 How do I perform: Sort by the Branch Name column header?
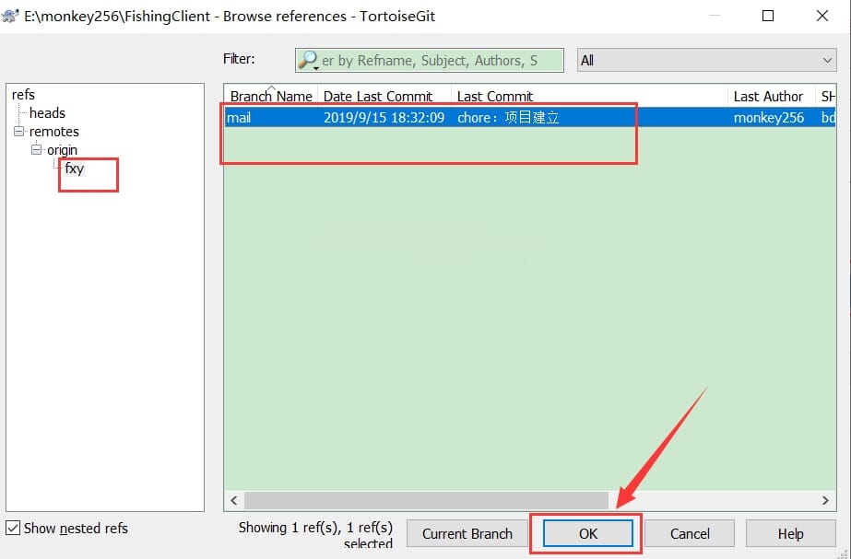tap(271, 96)
